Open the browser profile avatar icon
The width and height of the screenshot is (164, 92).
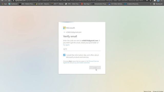pos(158,1)
